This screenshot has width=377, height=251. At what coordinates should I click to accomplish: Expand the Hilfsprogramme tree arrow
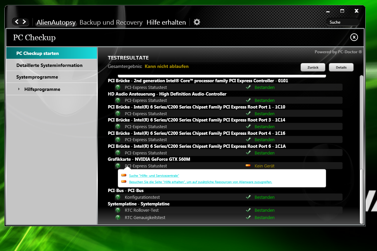pyautogui.click(x=19, y=89)
